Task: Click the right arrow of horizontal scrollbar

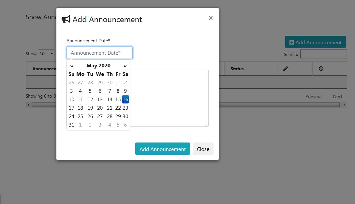Action: click(x=344, y=105)
